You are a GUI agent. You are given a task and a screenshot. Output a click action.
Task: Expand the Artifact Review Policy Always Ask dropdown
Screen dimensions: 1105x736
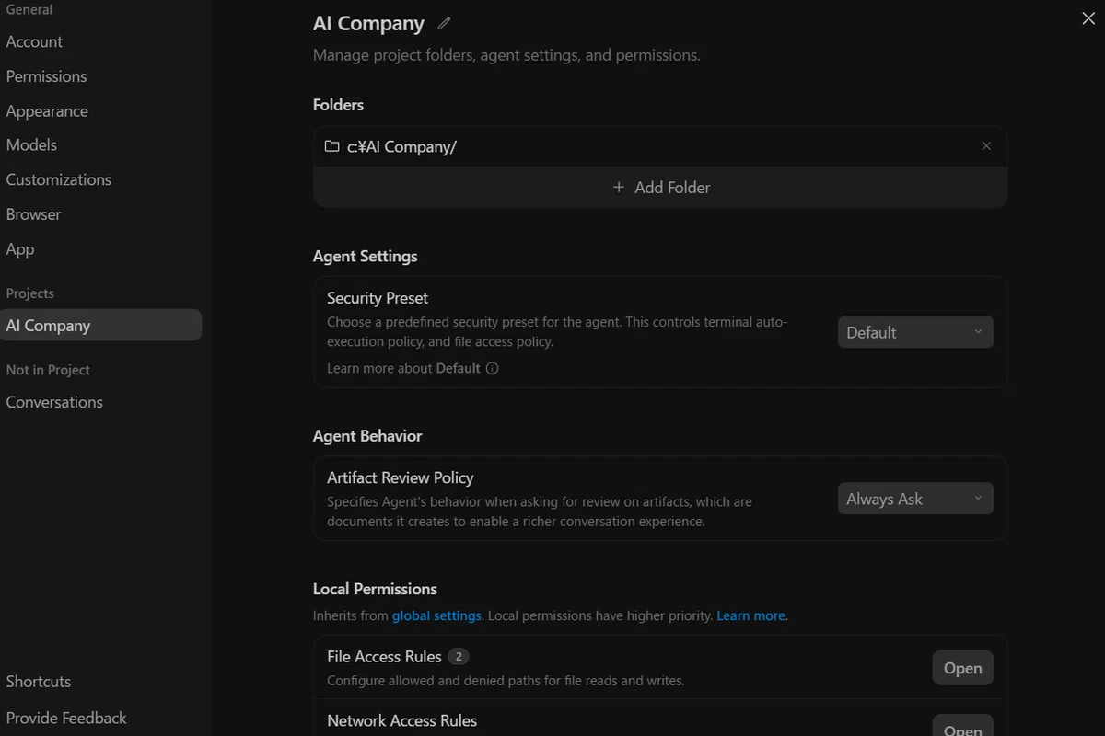click(x=915, y=499)
